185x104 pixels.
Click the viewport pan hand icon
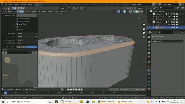point(144,29)
